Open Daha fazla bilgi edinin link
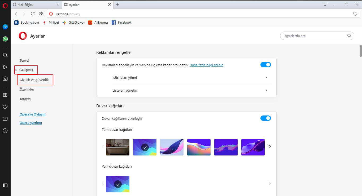The width and height of the screenshot is (362, 196). tap(206, 65)
